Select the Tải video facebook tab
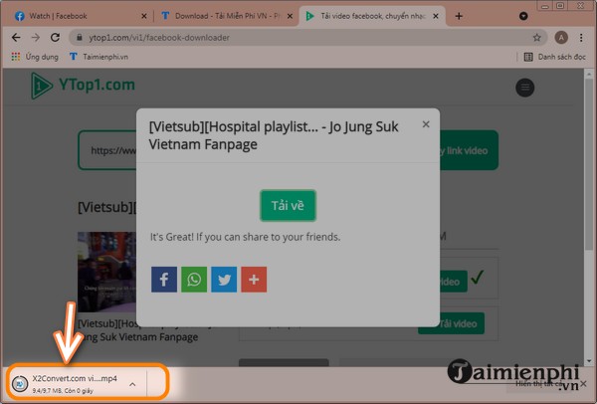Viewport: 597px width, 404px height. click(371, 16)
